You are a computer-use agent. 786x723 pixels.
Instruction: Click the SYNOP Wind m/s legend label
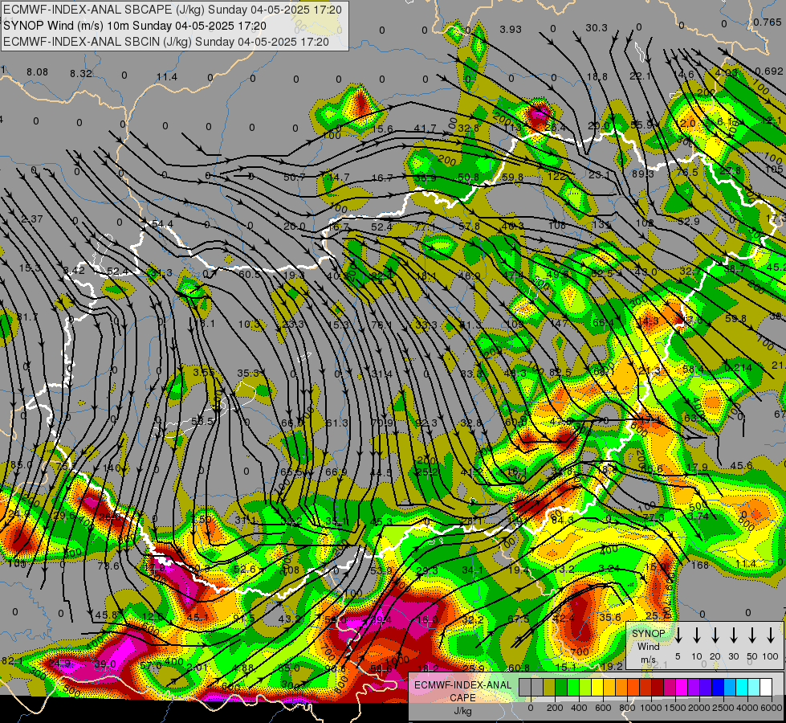click(x=648, y=647)
